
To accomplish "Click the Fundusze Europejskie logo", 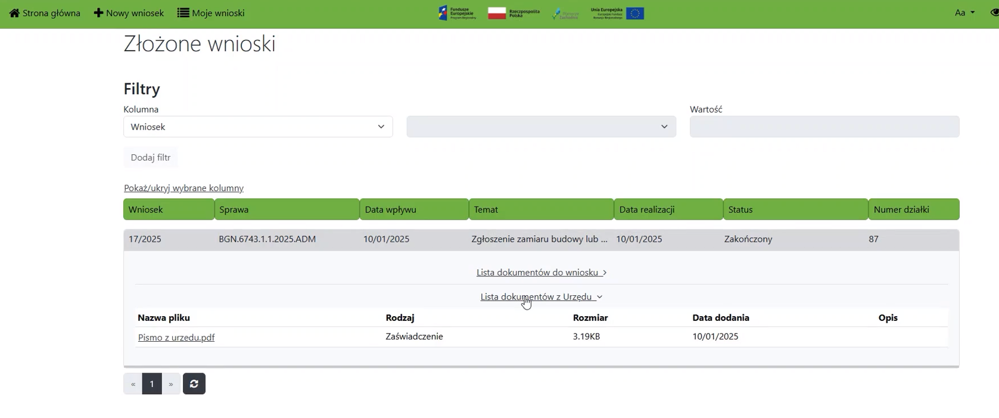I will point(458,13).
